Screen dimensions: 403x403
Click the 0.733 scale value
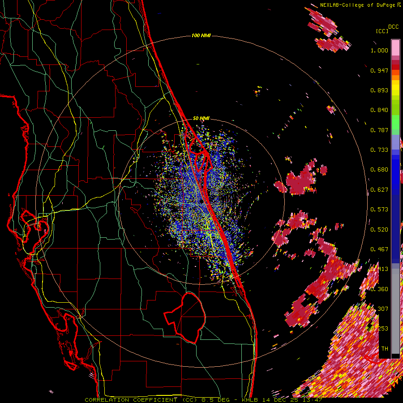[x=379, y=150]
